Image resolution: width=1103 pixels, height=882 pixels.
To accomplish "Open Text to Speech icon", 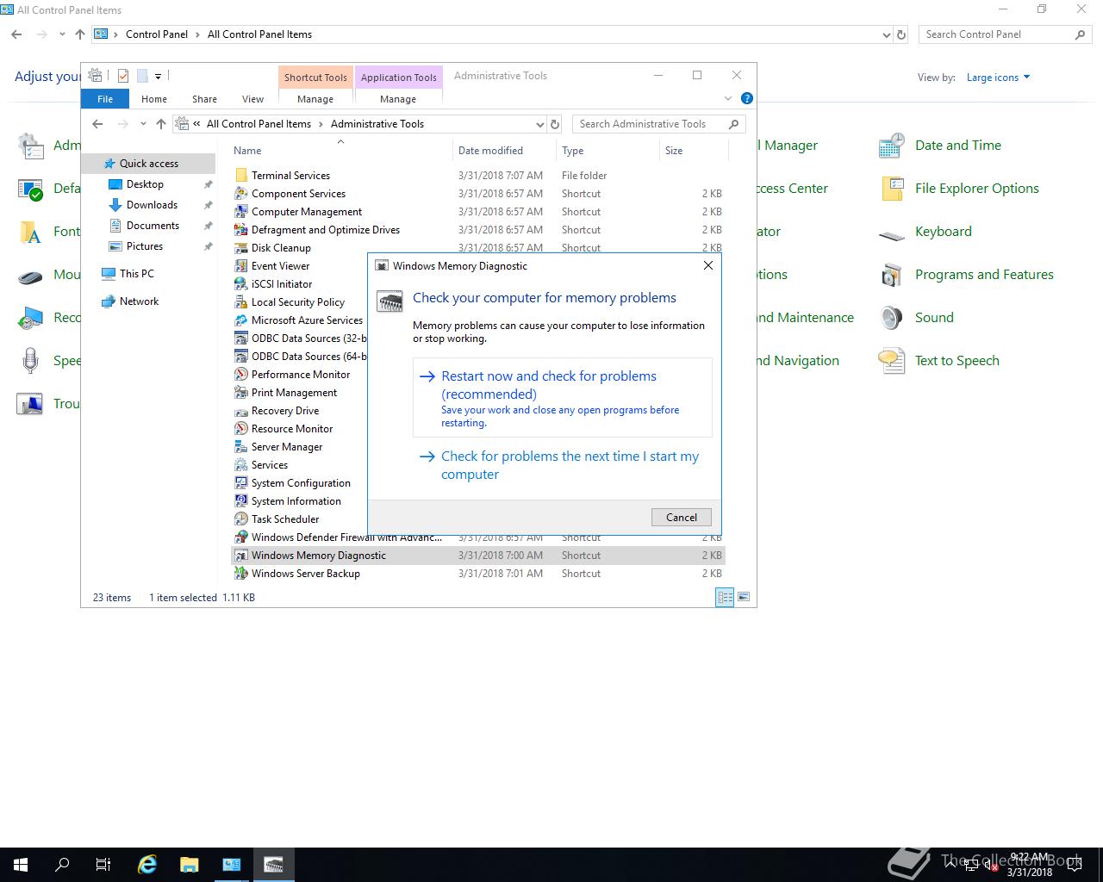I will [892, 361].
